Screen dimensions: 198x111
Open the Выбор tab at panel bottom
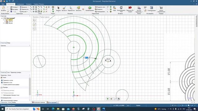14,102
